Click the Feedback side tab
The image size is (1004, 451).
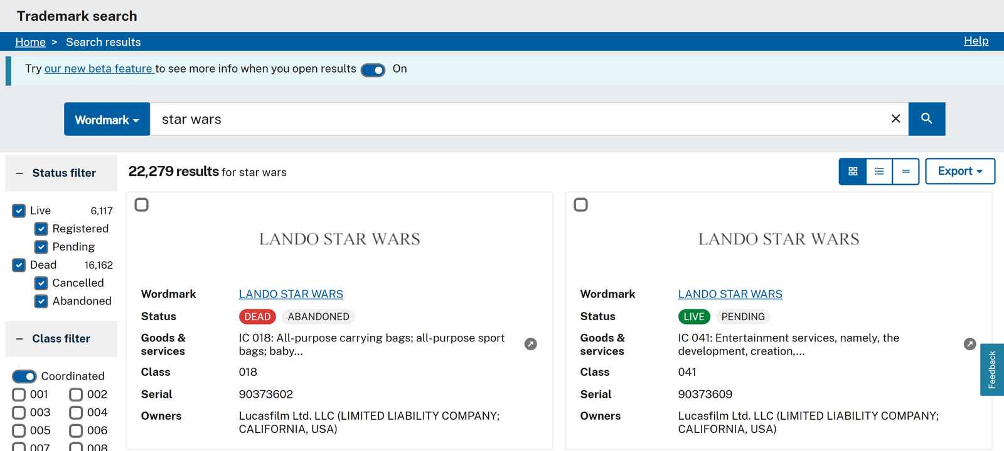click(992, 370)
